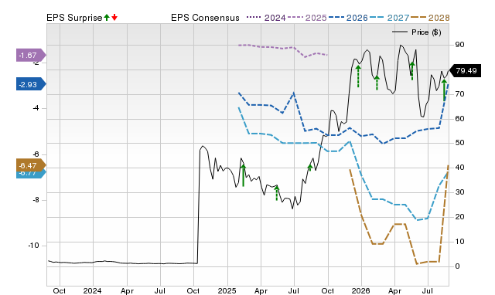The height and width of the screenshot is (295, 495).
Task: Click the 2024 EPS Consensus legend entry
Action: 266,18
